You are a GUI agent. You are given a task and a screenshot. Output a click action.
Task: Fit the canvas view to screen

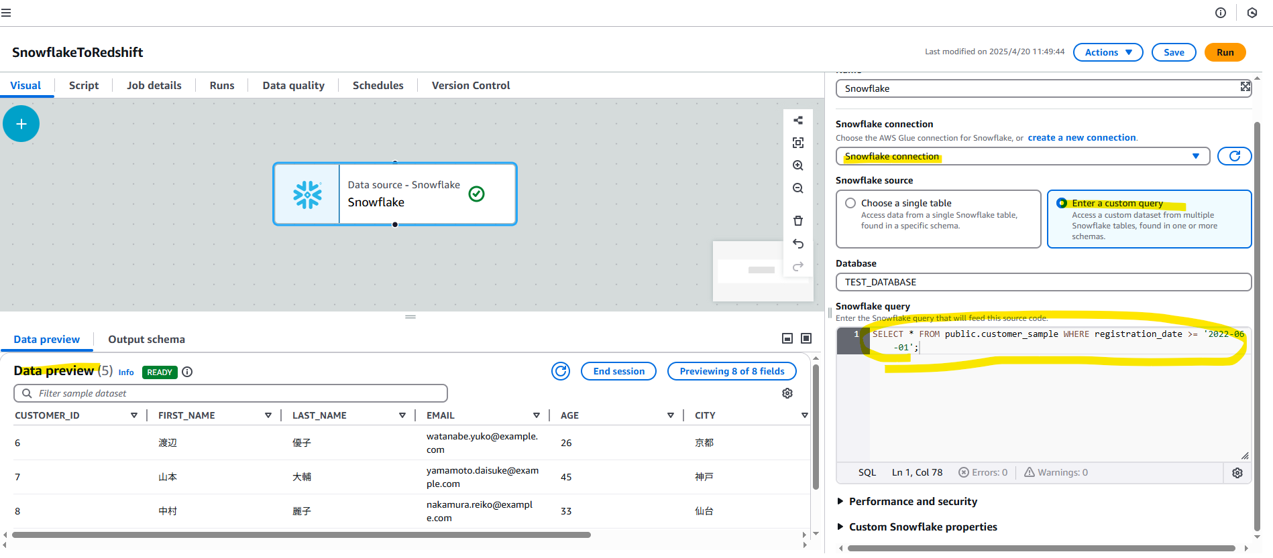pos(798,143)
